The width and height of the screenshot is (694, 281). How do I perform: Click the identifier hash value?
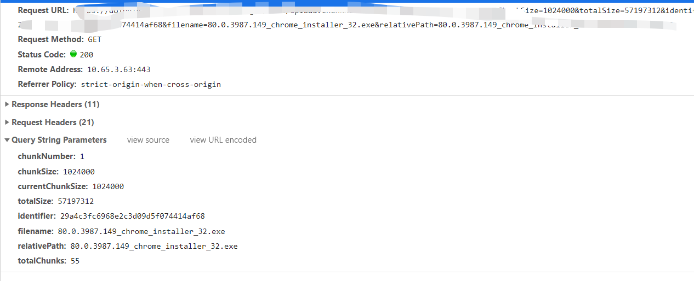coord(133,216)
